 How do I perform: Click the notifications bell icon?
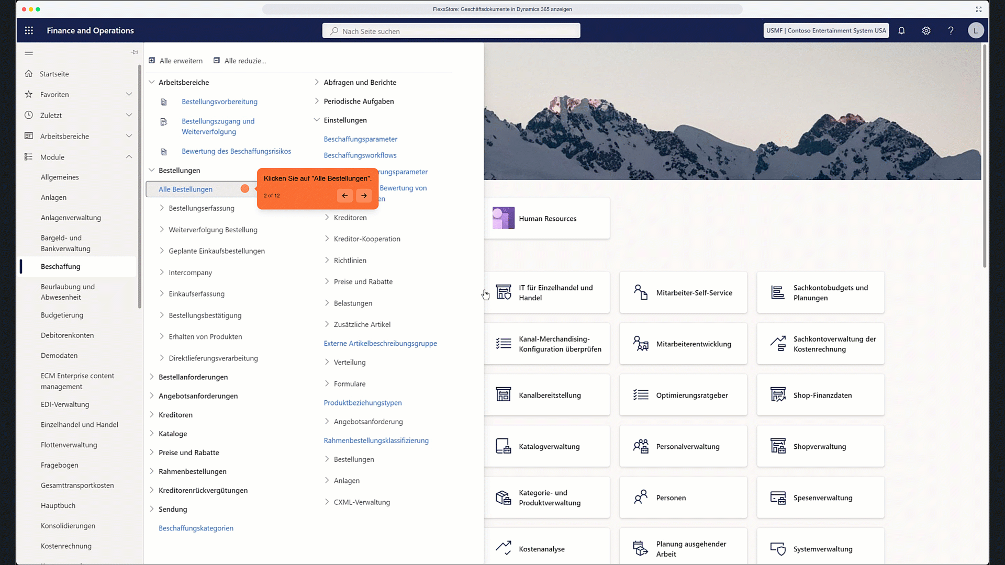(901, 31)
